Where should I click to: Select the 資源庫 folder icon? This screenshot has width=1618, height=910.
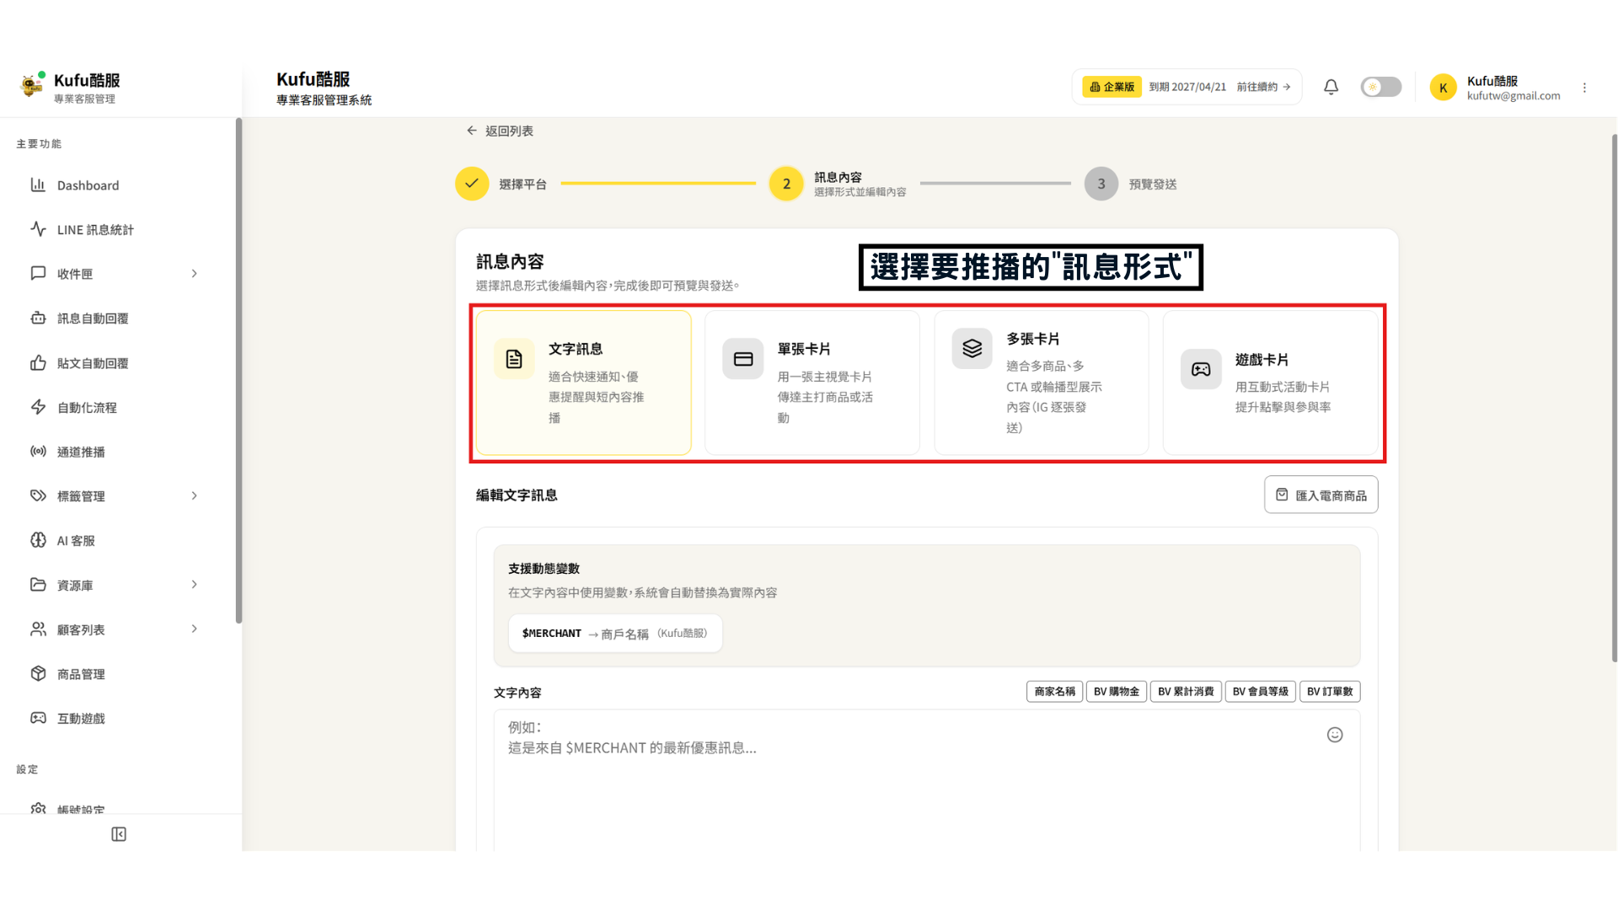(x=38, y=585)
